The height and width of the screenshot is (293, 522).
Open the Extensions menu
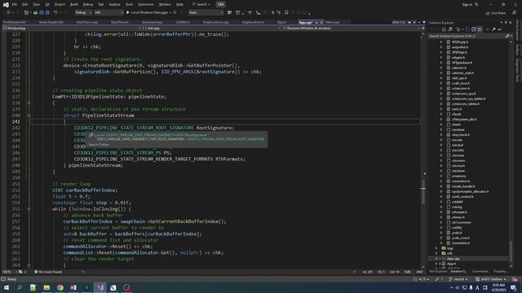(146, 5)
